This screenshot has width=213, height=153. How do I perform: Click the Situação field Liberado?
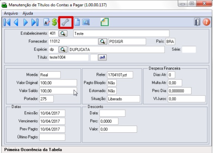tap(123, 99)
